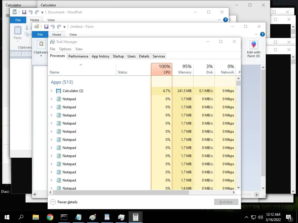Open File Explorer from the taskbar
Image resolution: width=298 pixels, height=223 pixels.
(x=36, y=217)
